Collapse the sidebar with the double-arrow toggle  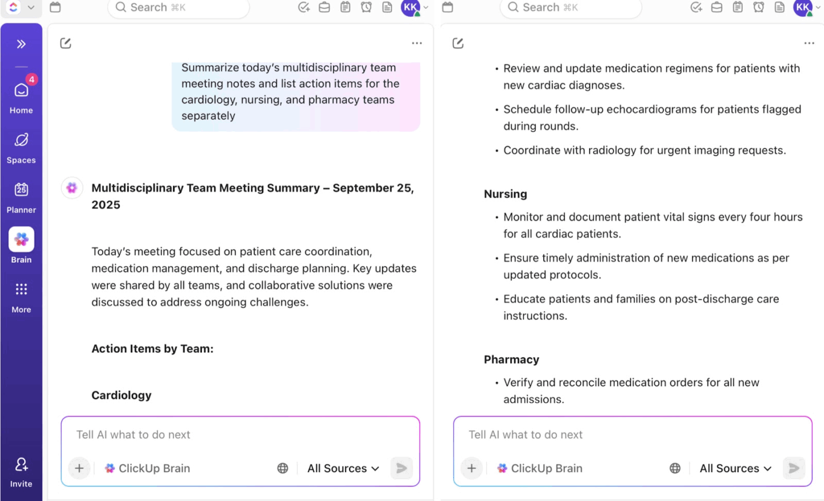point(21,43)
